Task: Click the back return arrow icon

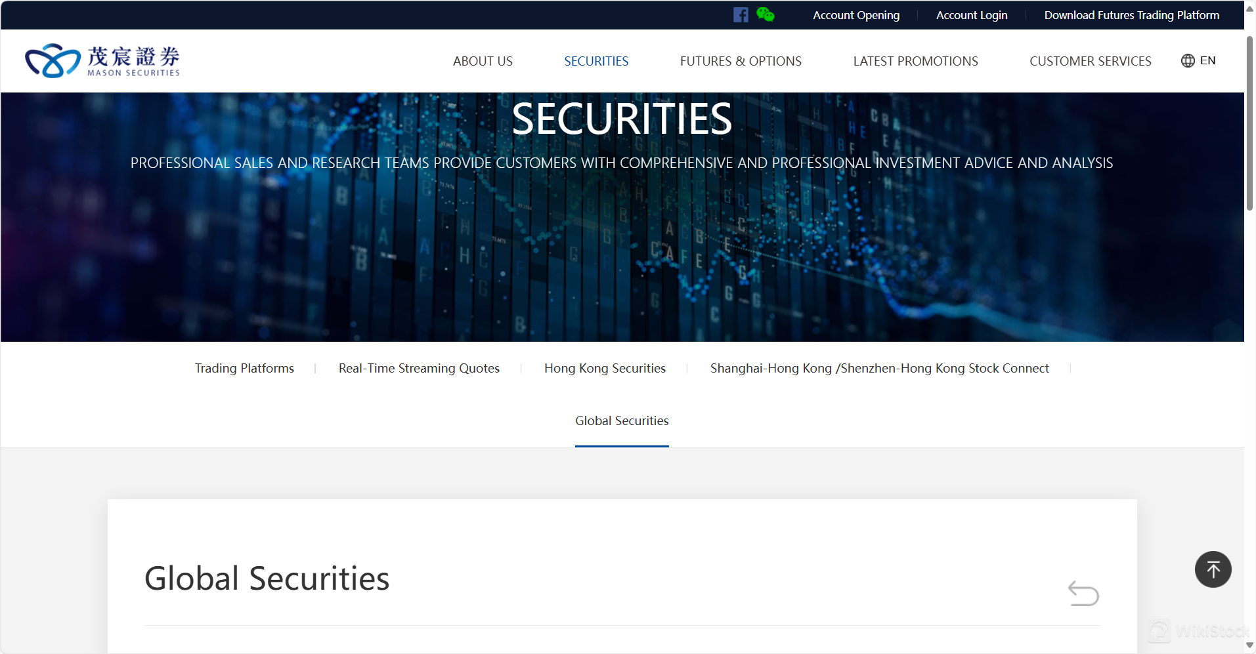Action: pyautogui.click(x=1083, y=594)
